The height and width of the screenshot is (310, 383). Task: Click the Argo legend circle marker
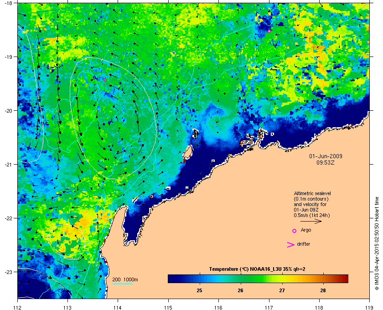click(x=295, y=231)
